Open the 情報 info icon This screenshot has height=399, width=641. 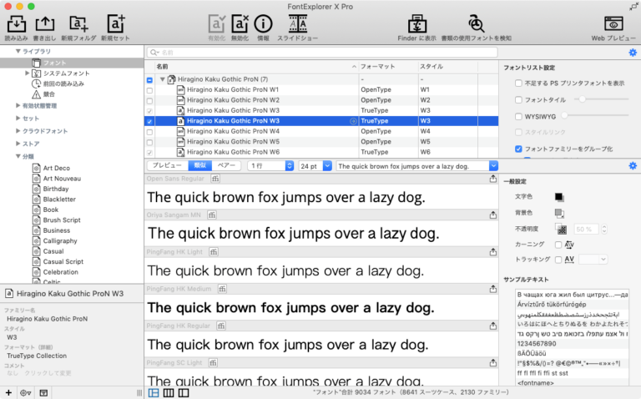coord(263,24)
